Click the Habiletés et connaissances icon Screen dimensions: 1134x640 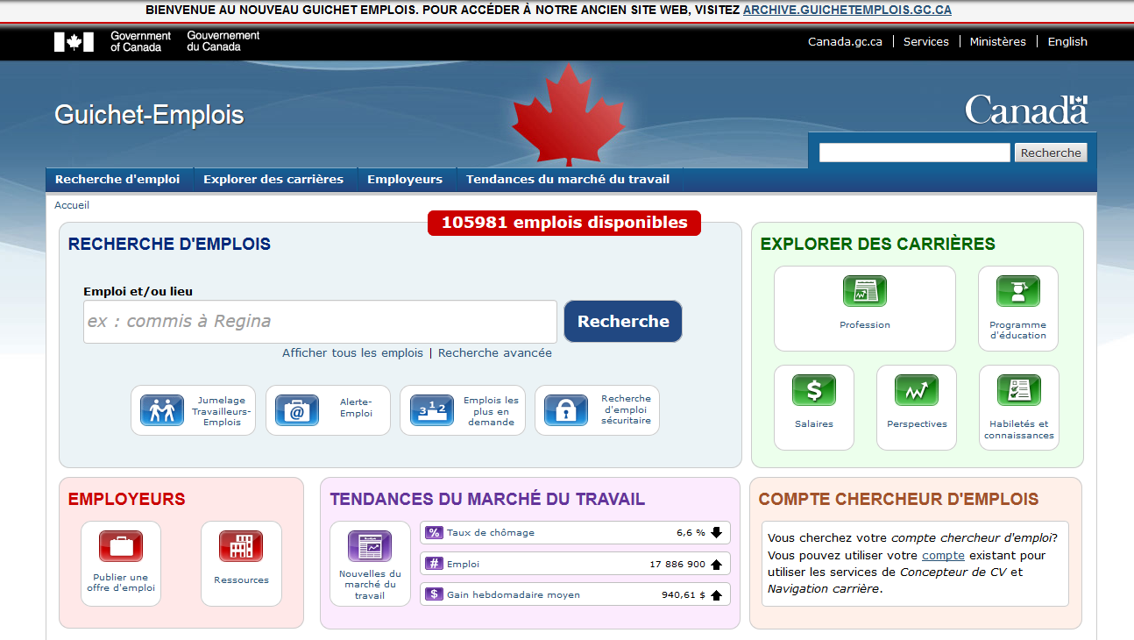pos(1018,390)
